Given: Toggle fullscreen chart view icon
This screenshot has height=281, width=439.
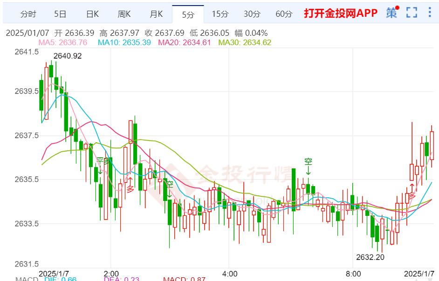Looking at the screenshot, I should click(412, 13).
